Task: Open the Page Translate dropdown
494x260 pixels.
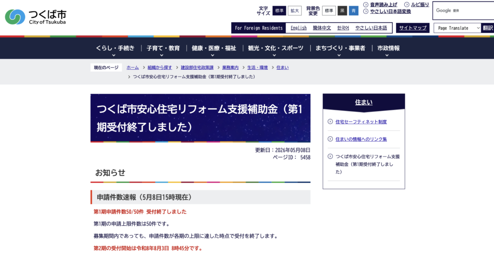Action: click(x=457, y=28)
